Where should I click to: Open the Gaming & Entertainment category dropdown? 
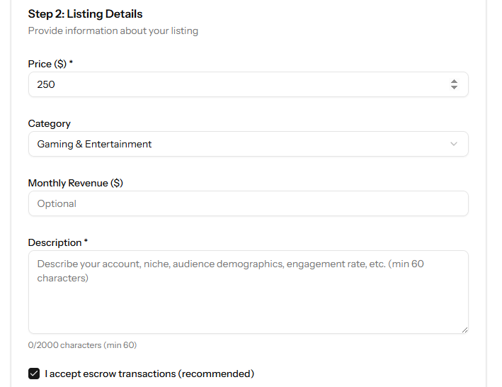pyautogui.click(x=249, y=144)
